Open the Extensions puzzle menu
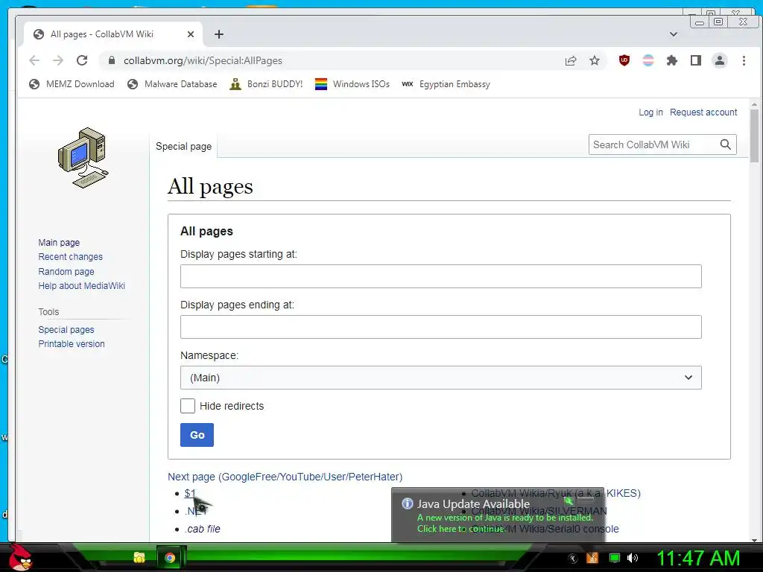The image size is (763, 572). tap(672, 60)
